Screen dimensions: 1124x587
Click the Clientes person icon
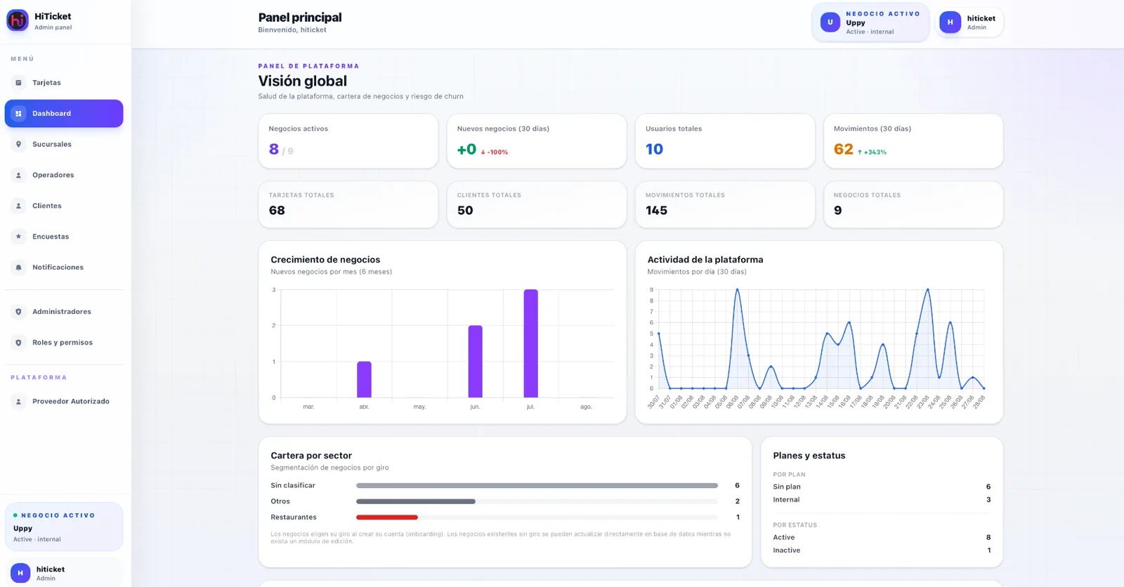coord(18,206)
